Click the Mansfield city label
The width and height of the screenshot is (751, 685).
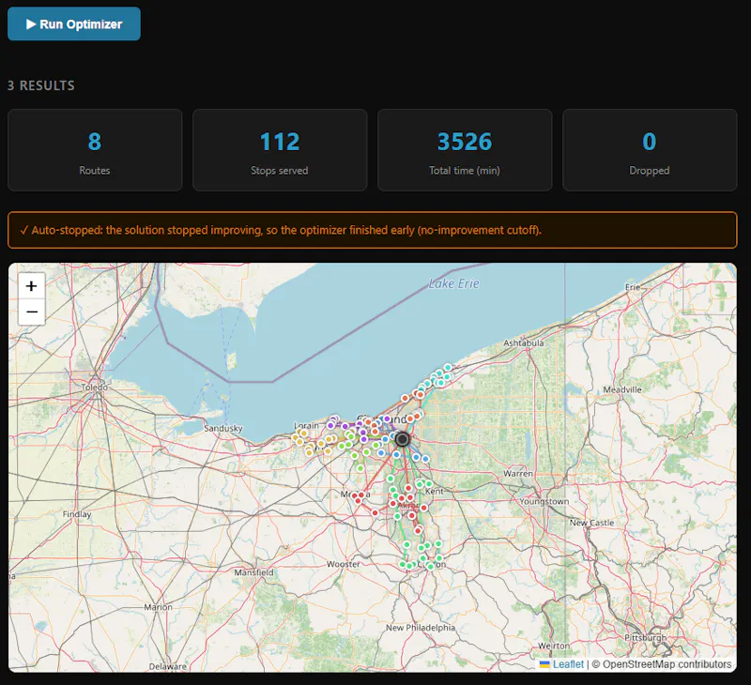click(x=253, y=572)
